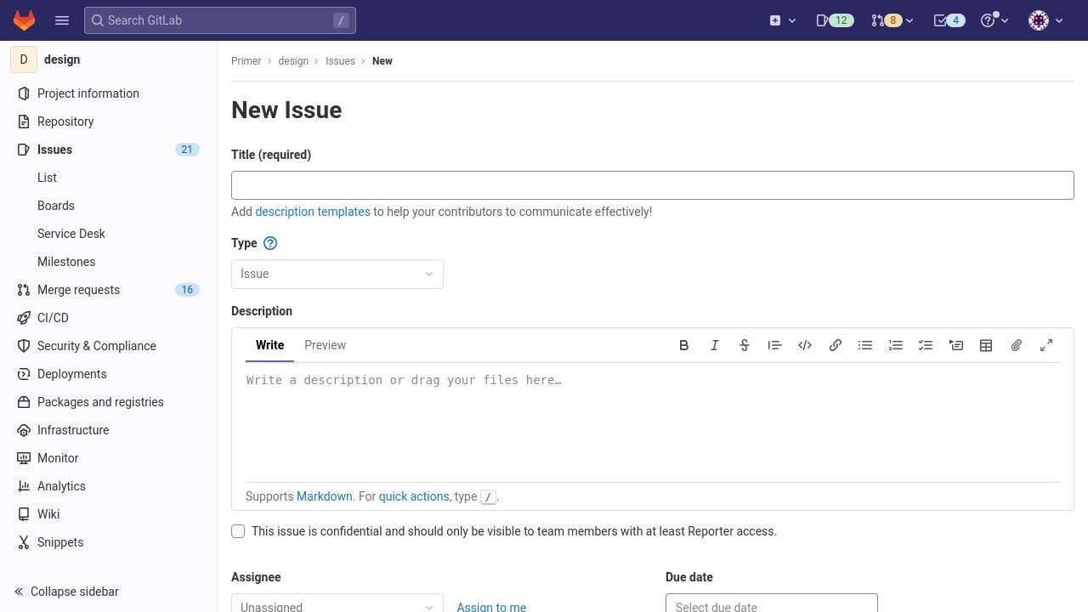Open Issues List in sidebar
The width and height of the screenshot is (1088, 612).
click(47, 178)
